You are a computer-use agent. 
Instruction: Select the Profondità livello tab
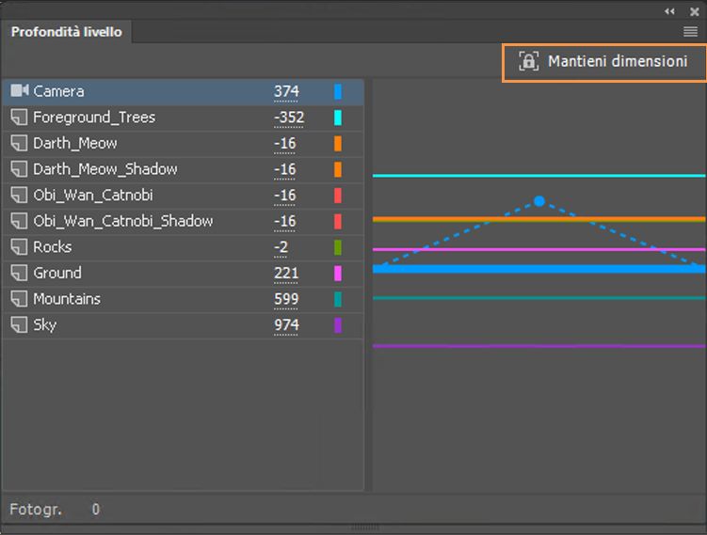point(66,32)
